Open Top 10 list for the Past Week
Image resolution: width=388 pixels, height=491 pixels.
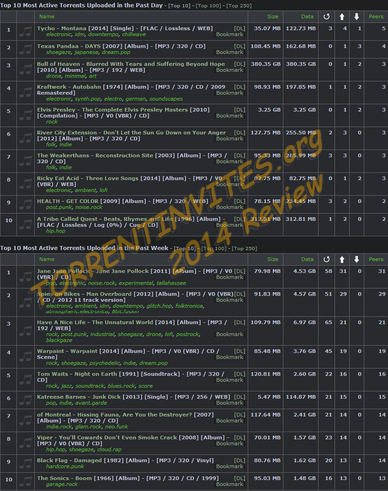[185, 248]
